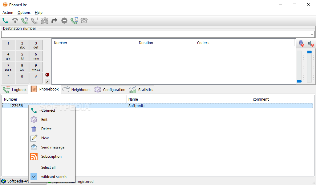The height and width of the screenshot is (185, 316).
Task: Click the mustache disguise toolbar icon
Action: pyautogui.click(x=84, y=21)
